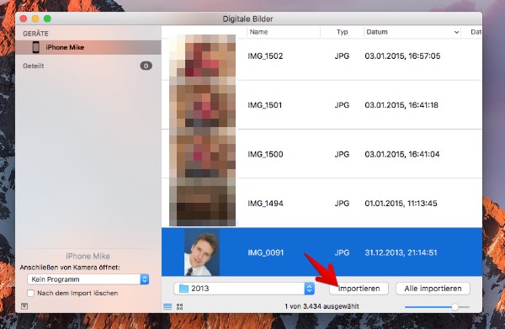Click date 03.01.2015, 16:41:18

click(x=401, y=105)
